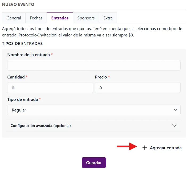
Task: Select the Entradas tab
Action: click(60, 18)
